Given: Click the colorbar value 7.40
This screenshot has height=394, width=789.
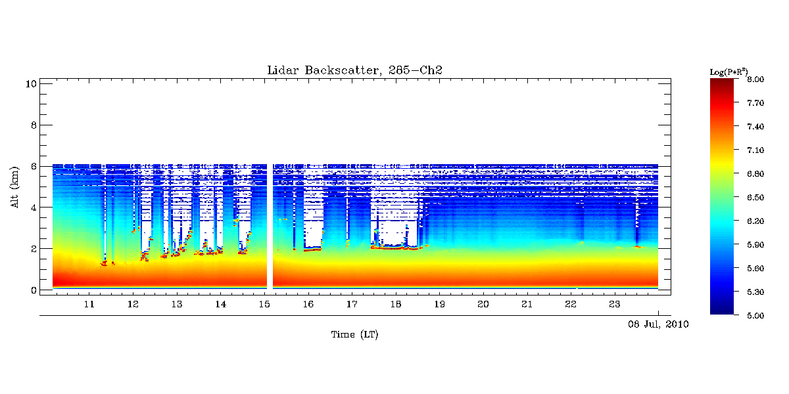Looking at the screenshot, I should 754,127.
